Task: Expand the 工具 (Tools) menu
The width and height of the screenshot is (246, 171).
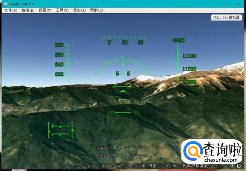Action: [x=62, y=10]
